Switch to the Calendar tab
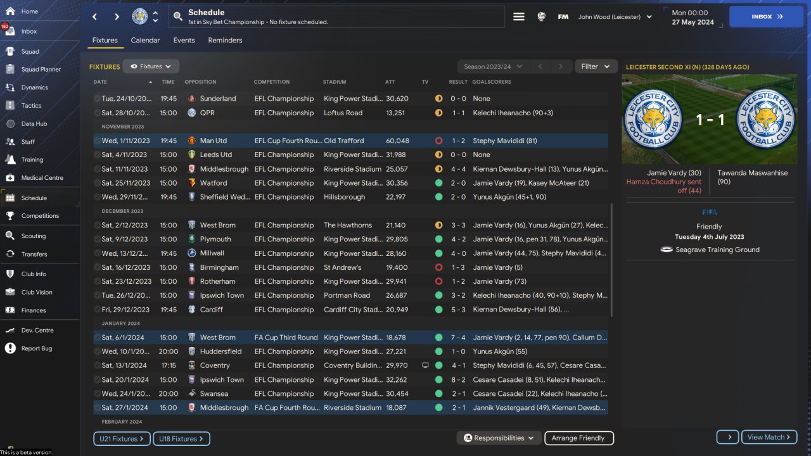Image resolution: width=811 pixels, height=456 pixels. (x=146, y=41)
